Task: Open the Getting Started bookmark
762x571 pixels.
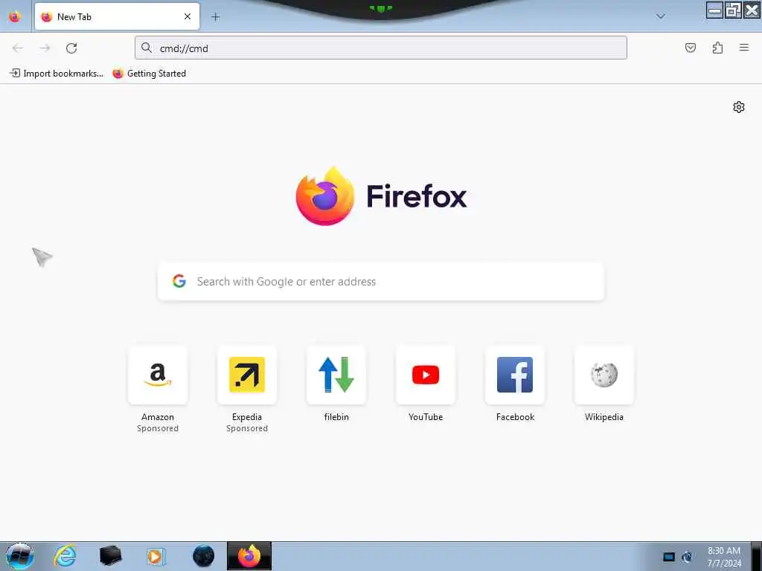Action: (149, 74)
